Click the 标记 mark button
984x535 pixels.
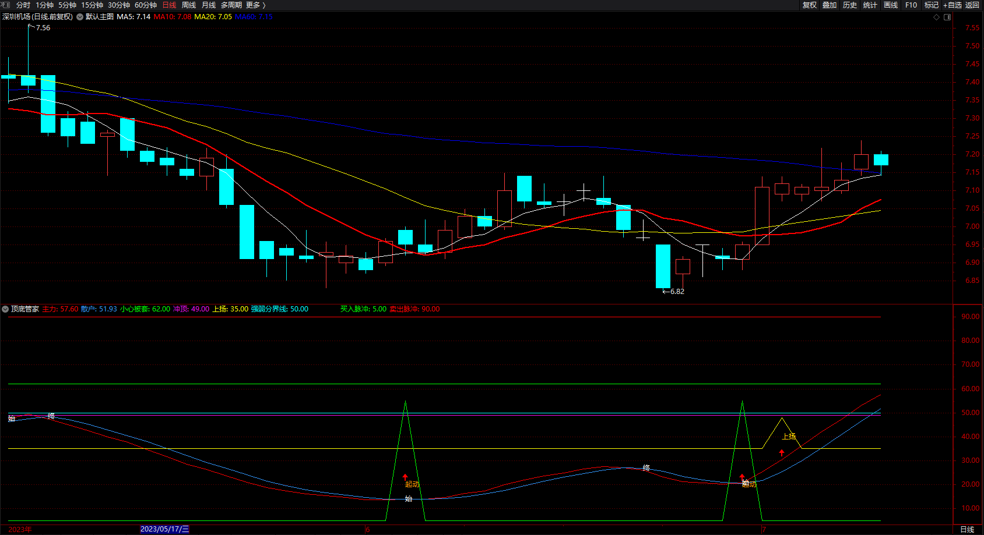(x=932, y=5)
